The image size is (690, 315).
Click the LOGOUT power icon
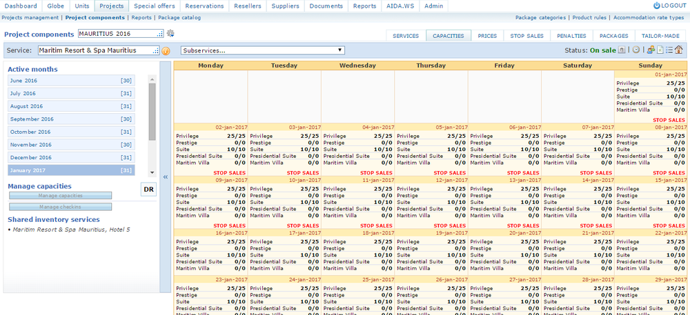click(x=657, y=6)
